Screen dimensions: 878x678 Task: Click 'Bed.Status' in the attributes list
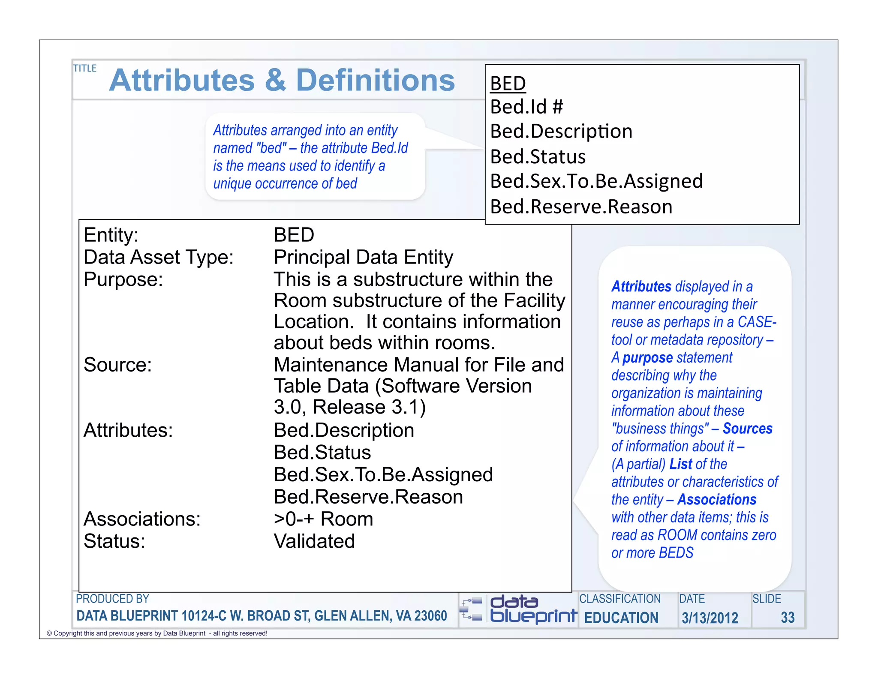[x=322, y=452]
